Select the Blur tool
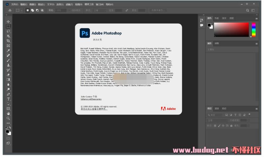The height and width of the screenshot is (157, 264). 8,84
